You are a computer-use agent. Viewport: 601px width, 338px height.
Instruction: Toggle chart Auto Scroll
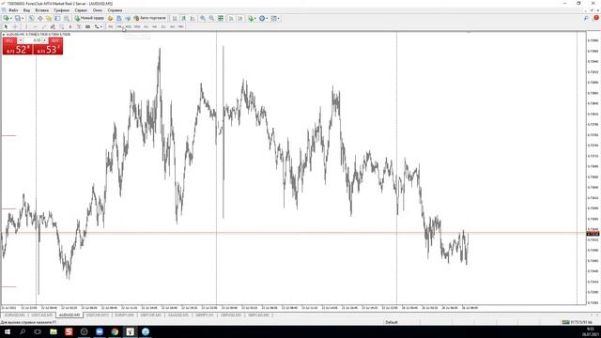[232, 18]
